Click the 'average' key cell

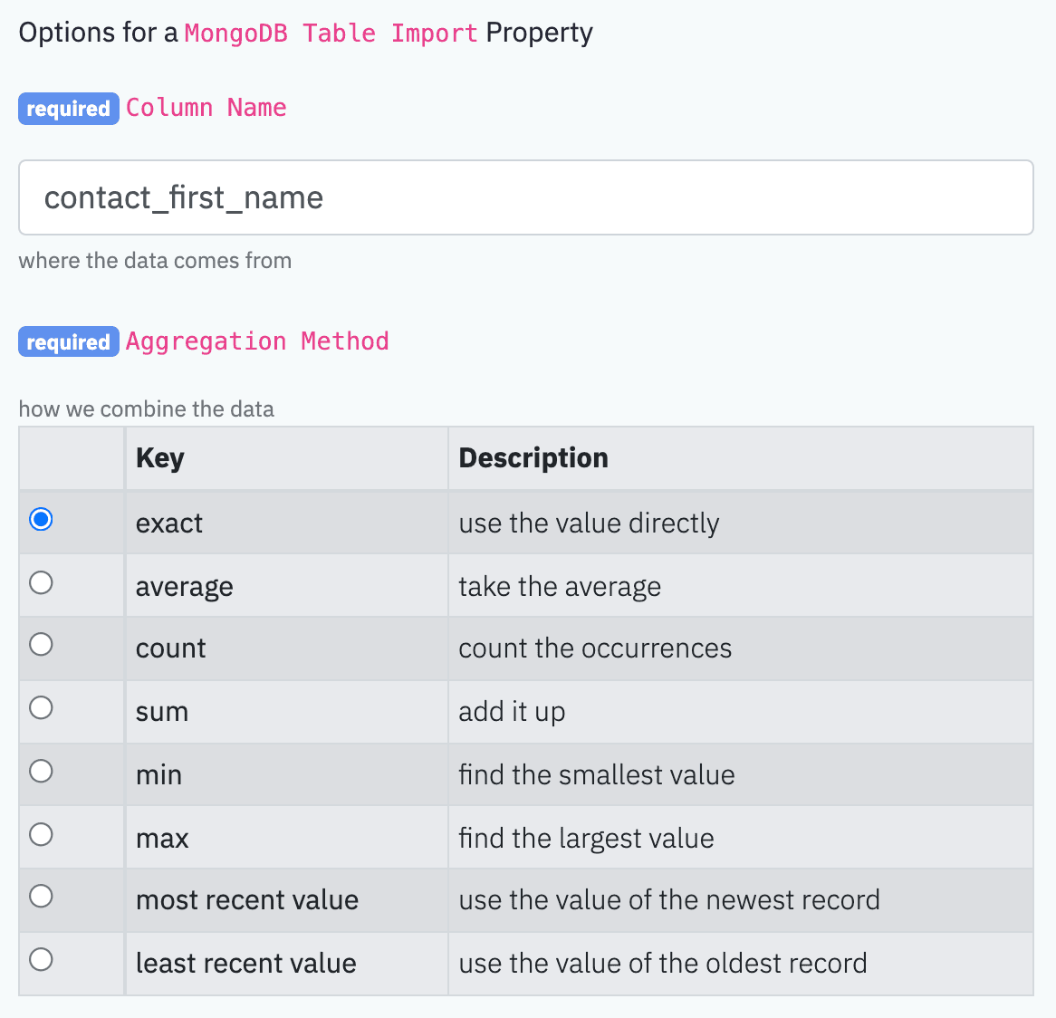tap(286, 586)
